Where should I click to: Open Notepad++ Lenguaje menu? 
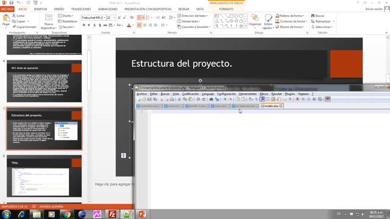point(208,94)
